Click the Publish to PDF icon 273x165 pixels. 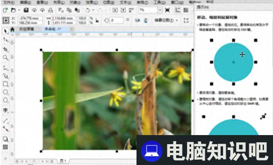131,10
